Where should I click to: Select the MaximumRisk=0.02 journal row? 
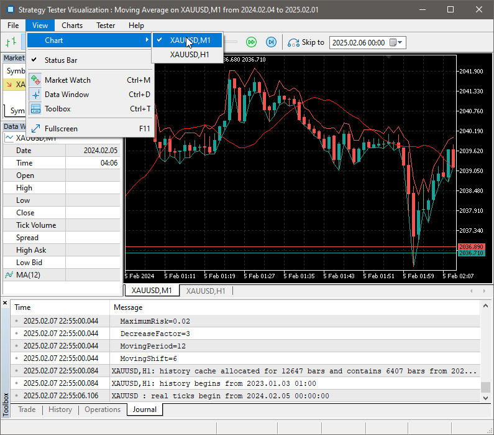click(245, 321)
